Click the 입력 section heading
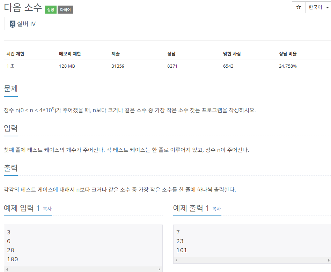Image resolution: width=331 pixels, height=272 pixels. [x=11, y=128]
